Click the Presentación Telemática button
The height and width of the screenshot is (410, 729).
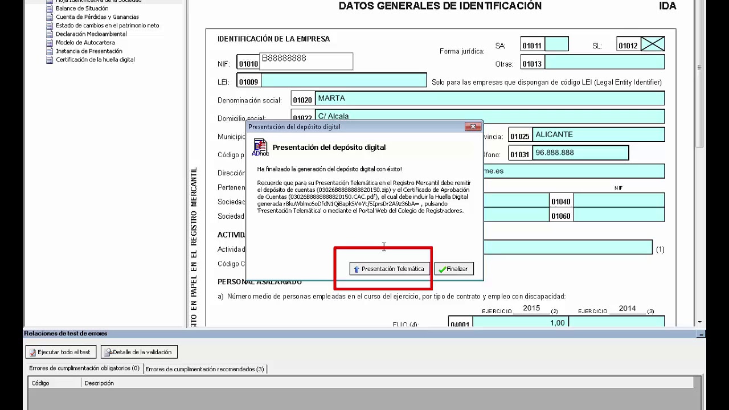pos(390,269)
